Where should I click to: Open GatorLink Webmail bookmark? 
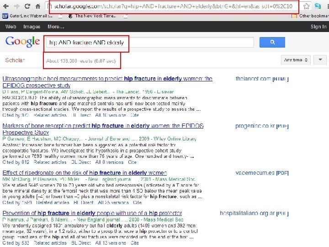[27, 16]
